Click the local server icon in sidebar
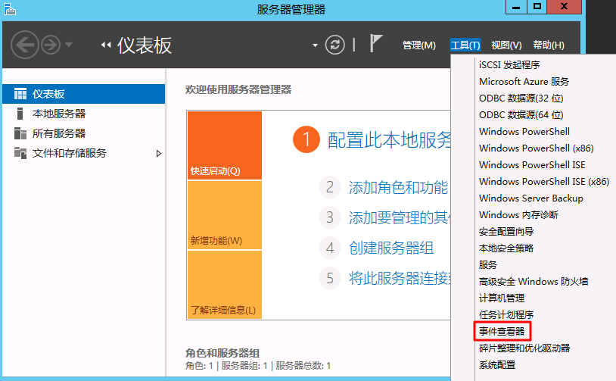Viewport: 616px width, 381px height. [20, 114]
